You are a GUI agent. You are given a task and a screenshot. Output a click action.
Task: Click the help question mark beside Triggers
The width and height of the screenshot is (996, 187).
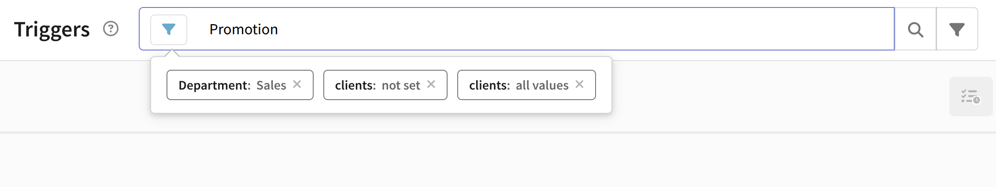[x=111, y=29]
